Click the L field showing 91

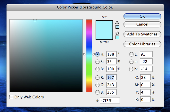[x=146, y=54]
